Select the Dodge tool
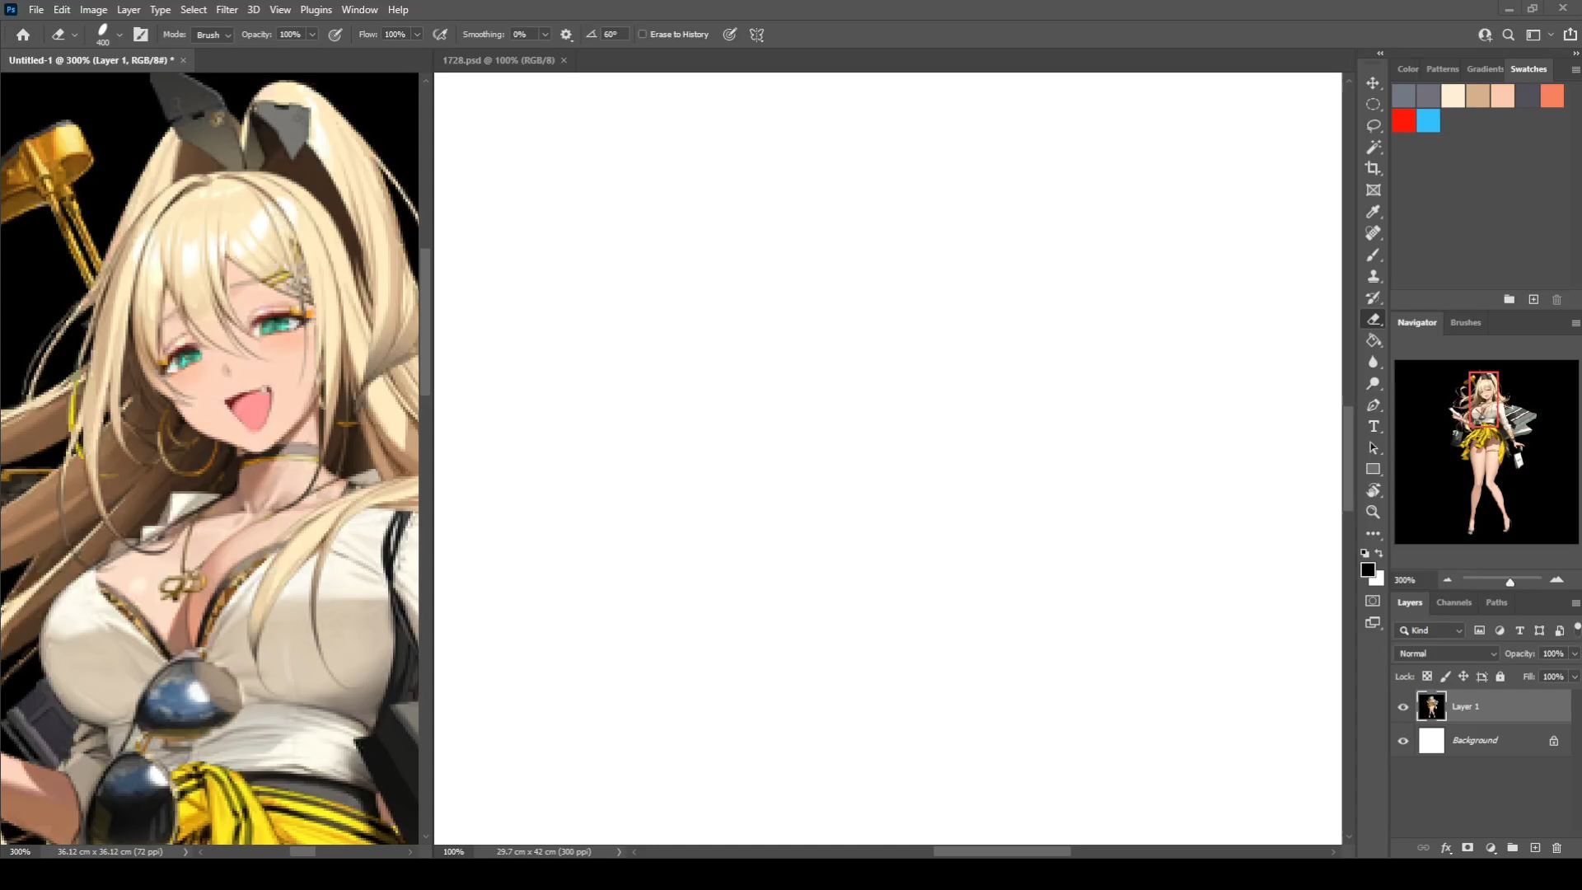The height and width of the screenshot is (890, 1582). (1373, 383)
